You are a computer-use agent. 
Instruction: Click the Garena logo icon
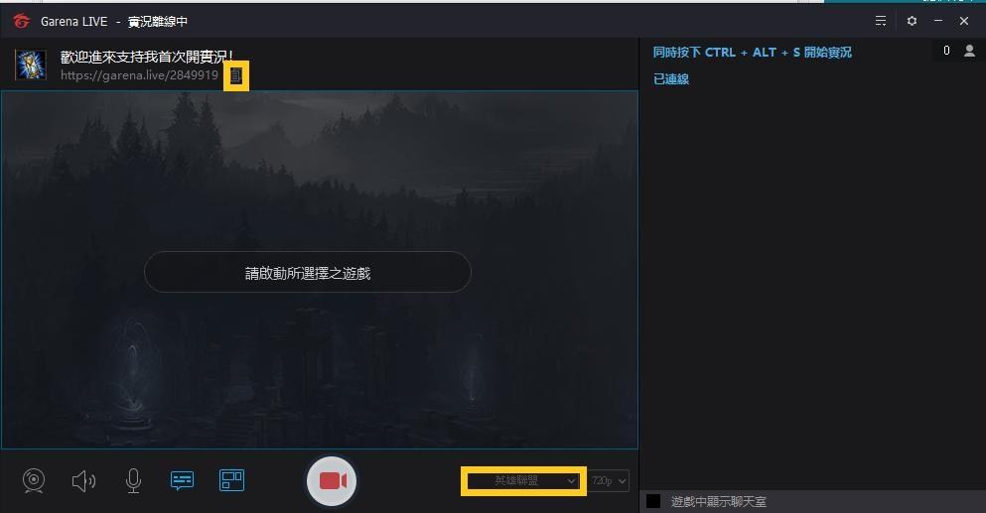click(22, 22)
